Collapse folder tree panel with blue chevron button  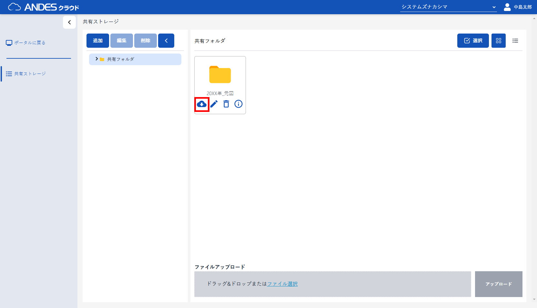(x=166, y=41)
